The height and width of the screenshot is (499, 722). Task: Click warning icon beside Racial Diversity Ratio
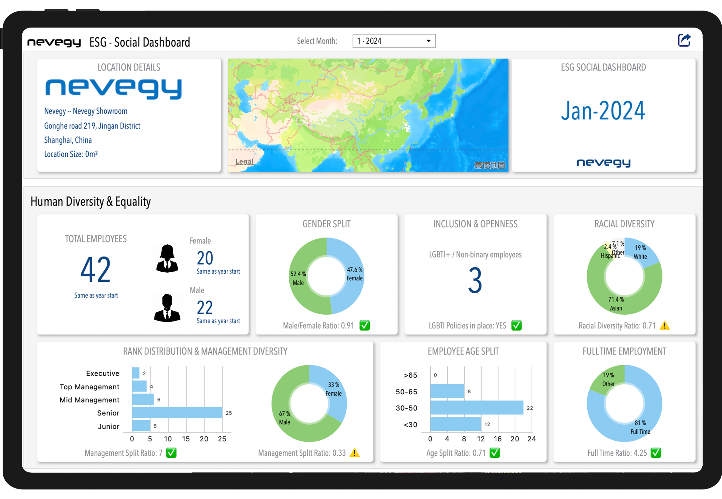click(665, 325)
